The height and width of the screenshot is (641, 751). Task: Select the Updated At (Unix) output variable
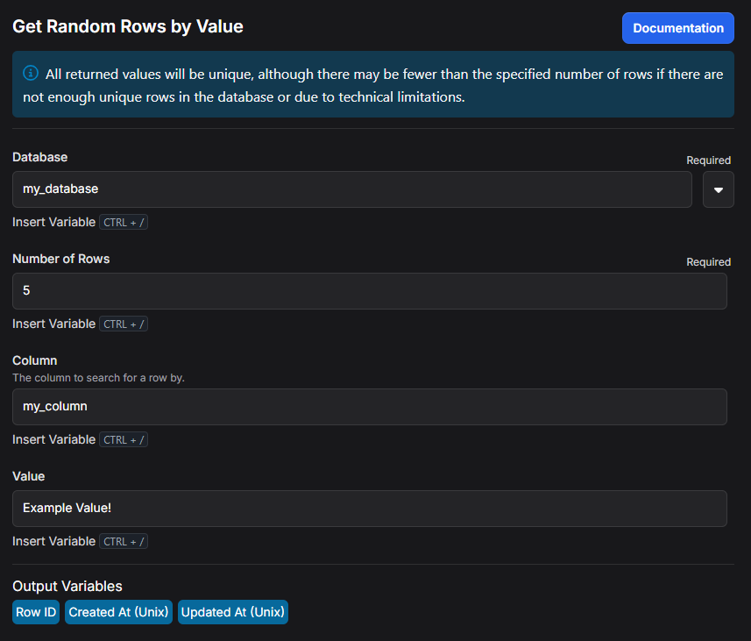tap(233, 612)
